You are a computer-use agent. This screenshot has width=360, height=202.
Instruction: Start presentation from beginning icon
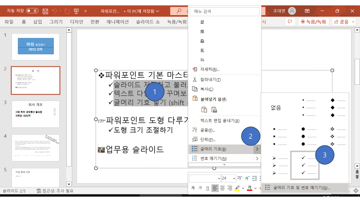click(76, 11)
